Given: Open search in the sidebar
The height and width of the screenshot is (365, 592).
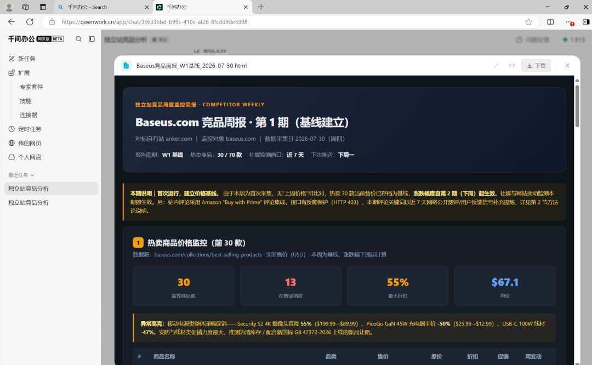Looking at the screenshot, I should [78, 39].
